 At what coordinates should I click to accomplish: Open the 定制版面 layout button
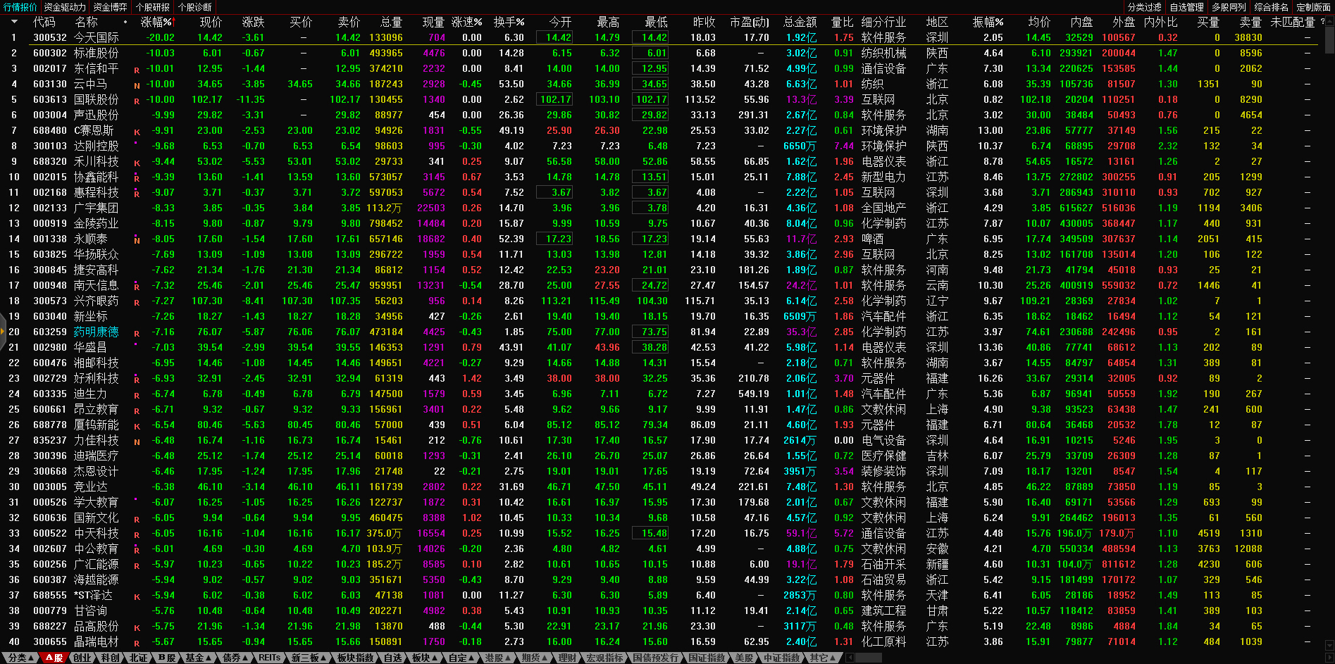pos(1313,7)
